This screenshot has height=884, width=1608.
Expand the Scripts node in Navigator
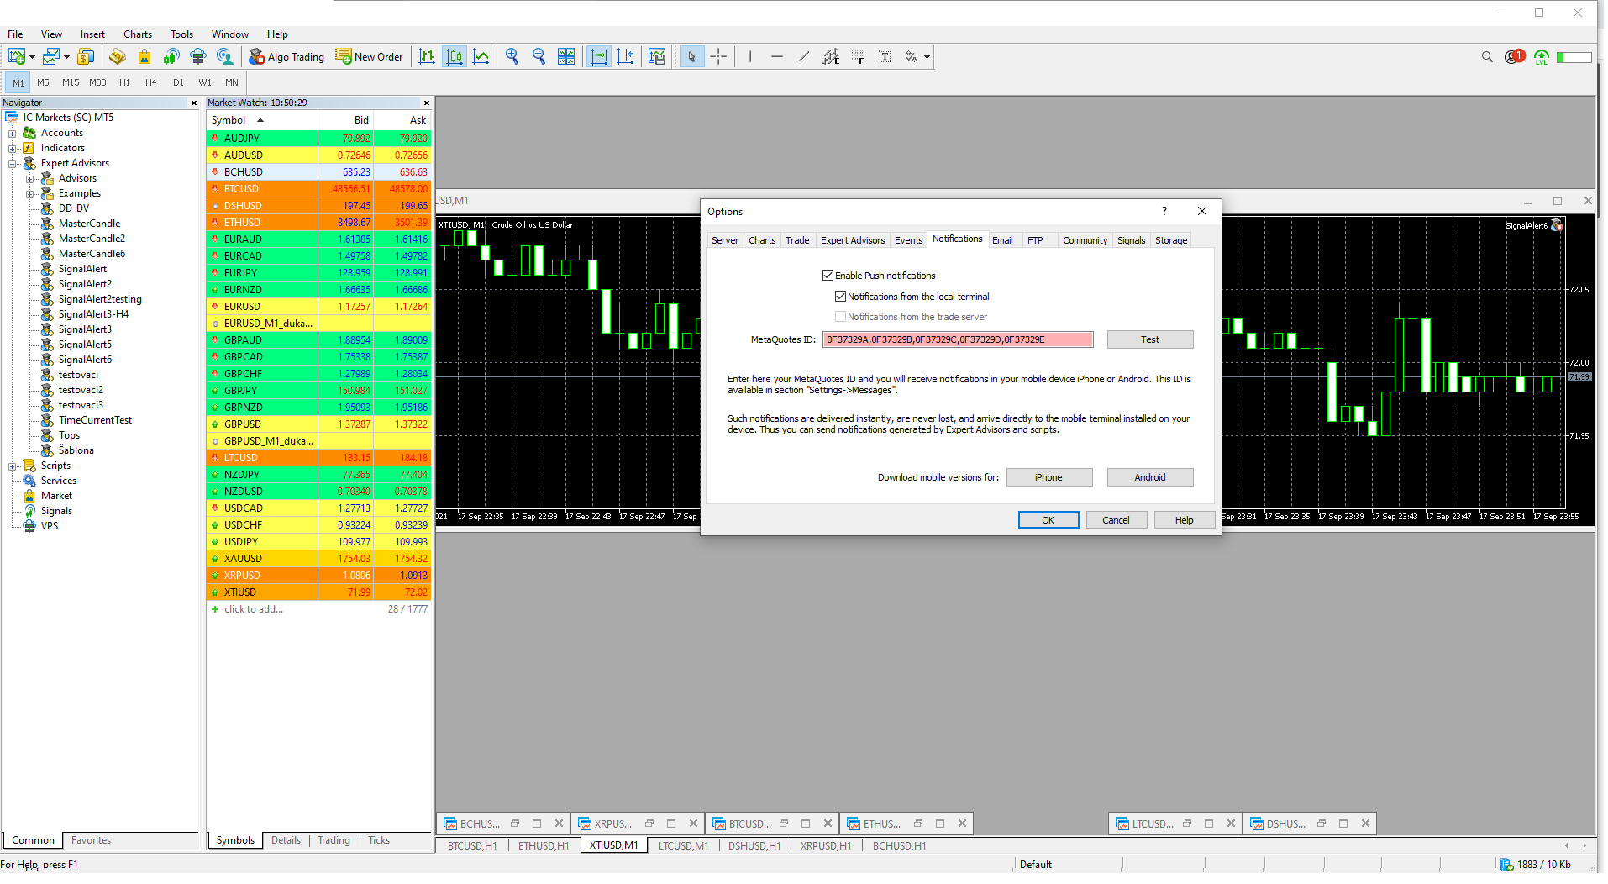(13, 466)
